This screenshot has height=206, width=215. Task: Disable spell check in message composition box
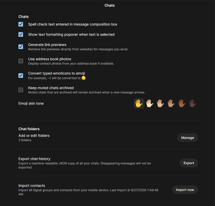[x=21, y=24]
